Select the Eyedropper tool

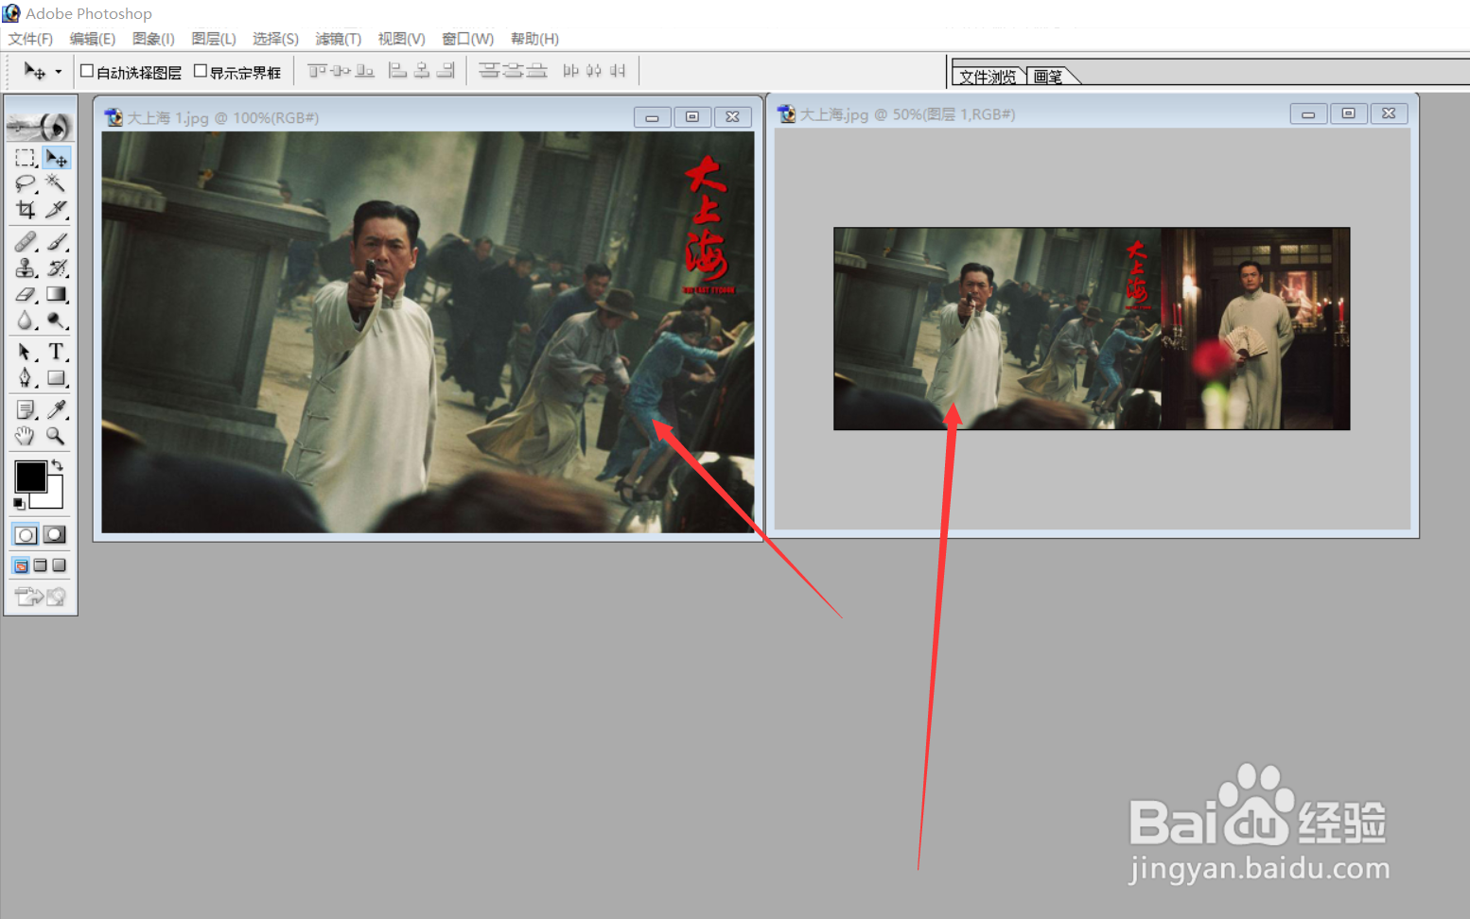coord(56,409)
